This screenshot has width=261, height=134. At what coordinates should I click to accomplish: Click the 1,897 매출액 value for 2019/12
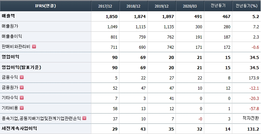[168, 17]
